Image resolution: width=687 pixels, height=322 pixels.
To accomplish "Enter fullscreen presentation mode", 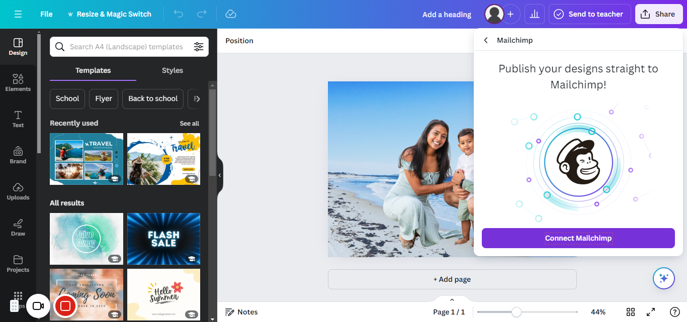I will click(650, 312).
